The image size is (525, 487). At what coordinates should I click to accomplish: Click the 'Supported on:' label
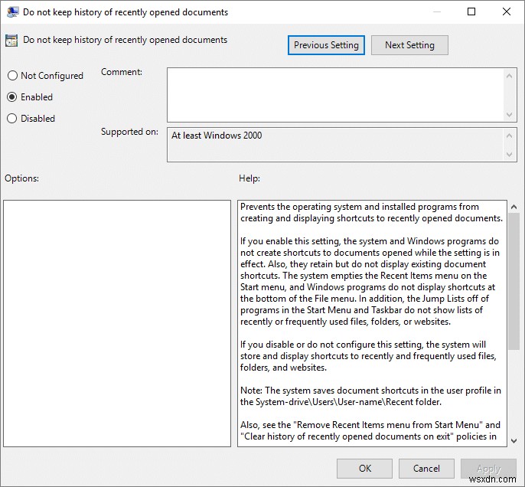point(129,132)
